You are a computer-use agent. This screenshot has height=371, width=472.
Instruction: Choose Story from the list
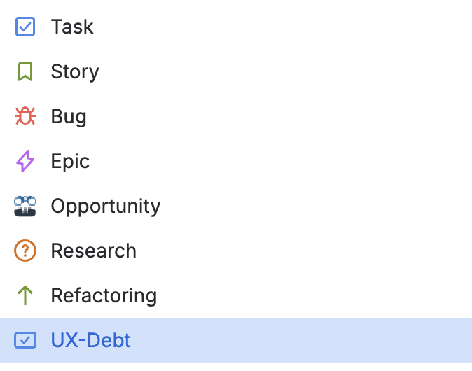(x=75, y=71)
